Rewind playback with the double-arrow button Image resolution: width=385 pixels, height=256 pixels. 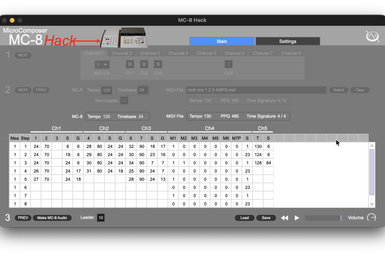(285, 218)
